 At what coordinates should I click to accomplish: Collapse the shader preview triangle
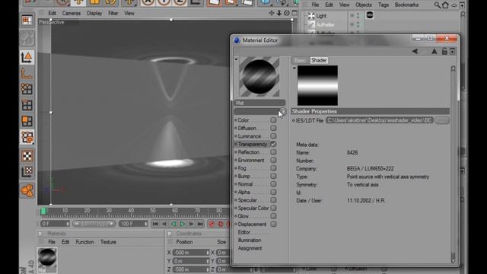pos(294,68)
